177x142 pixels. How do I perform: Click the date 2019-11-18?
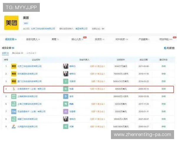point(144,74)
